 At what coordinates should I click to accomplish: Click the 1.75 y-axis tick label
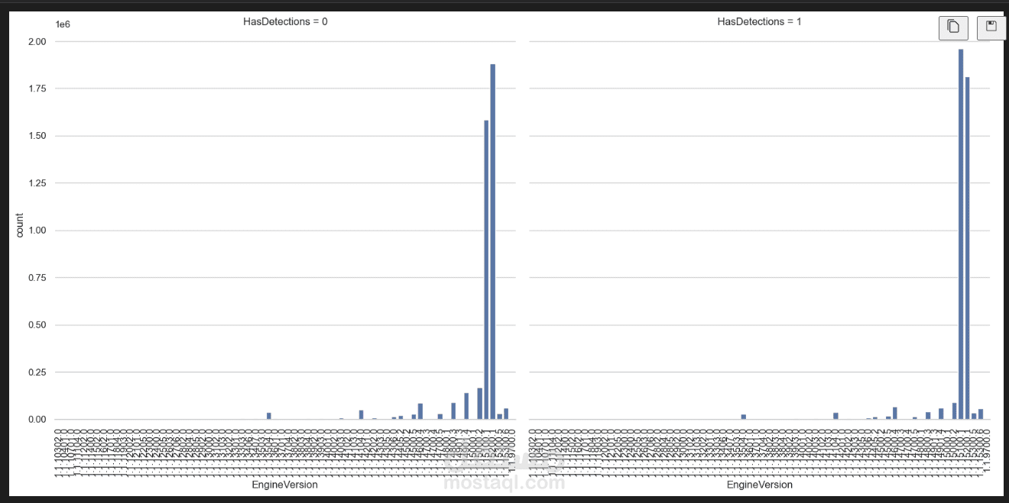pyautogui.click(x=37, y=89)
